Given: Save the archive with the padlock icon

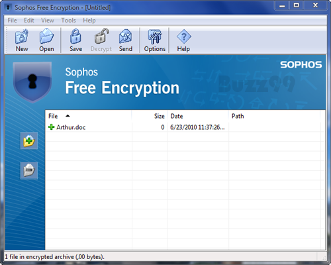Looking at the screenshot, I should pyautogui.click(x=75, y=40).
